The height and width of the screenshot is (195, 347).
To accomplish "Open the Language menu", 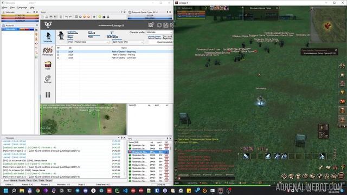I will [x=22, y=8].
